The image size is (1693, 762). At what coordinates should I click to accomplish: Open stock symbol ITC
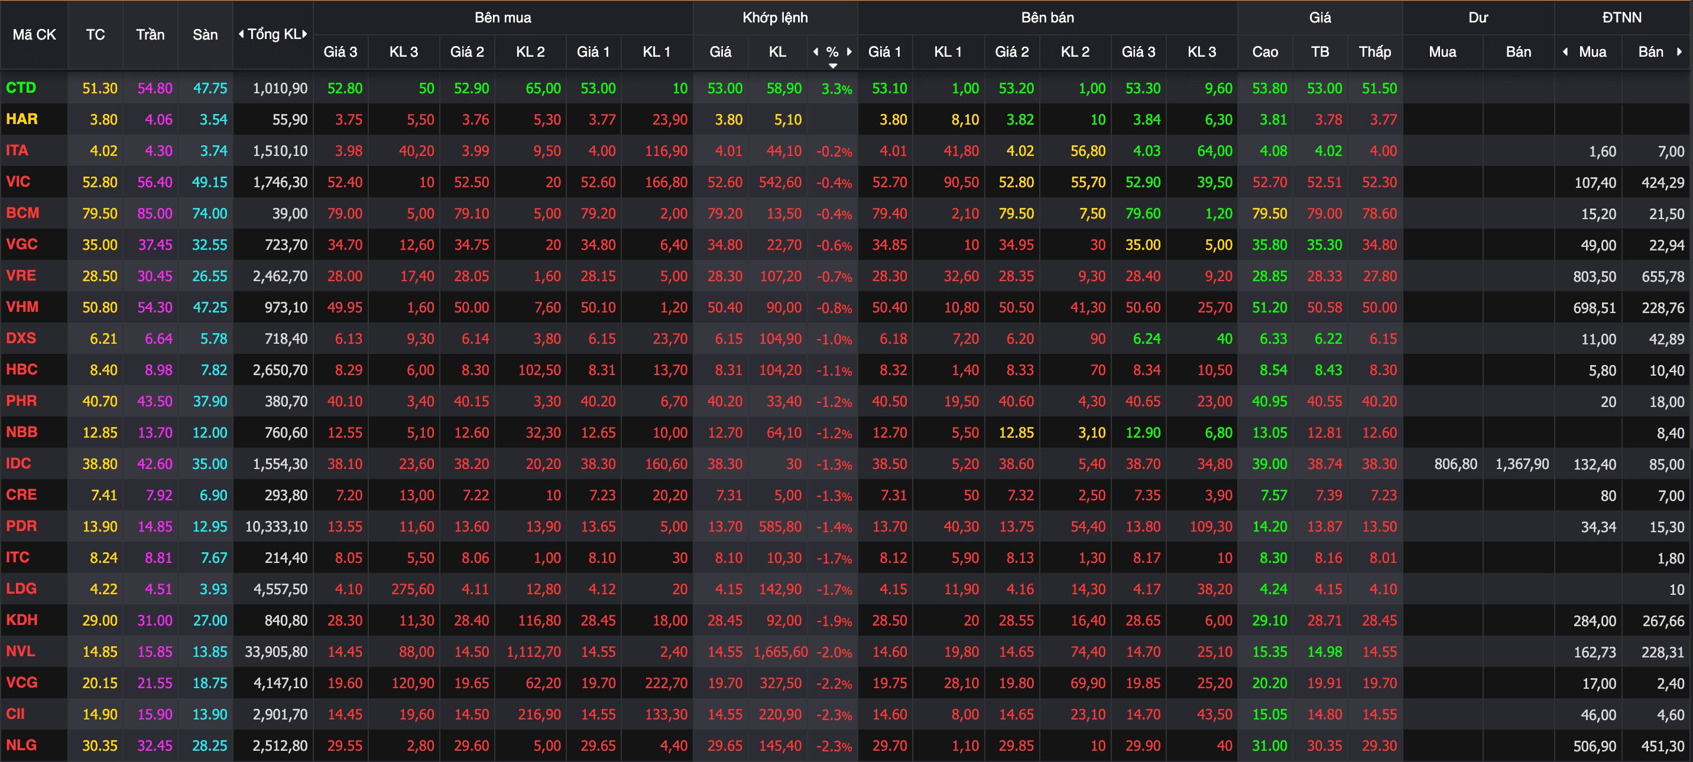coord(18,558)
